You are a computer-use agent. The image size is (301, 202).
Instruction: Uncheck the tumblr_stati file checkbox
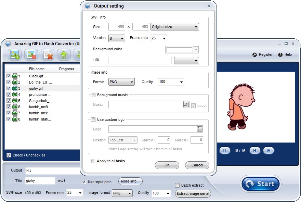9,119
